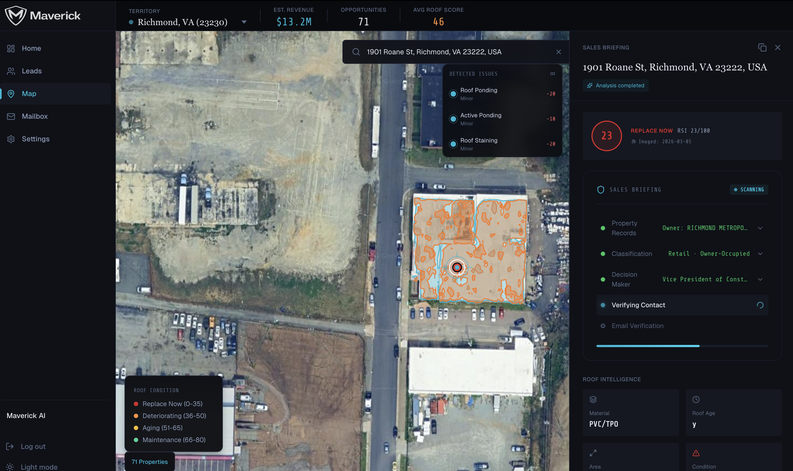Click the SCANNING status badge
The width and height of the screenshot is (793, 471).
coord(748,189)
